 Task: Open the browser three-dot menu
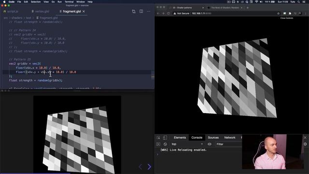(306, 14)
